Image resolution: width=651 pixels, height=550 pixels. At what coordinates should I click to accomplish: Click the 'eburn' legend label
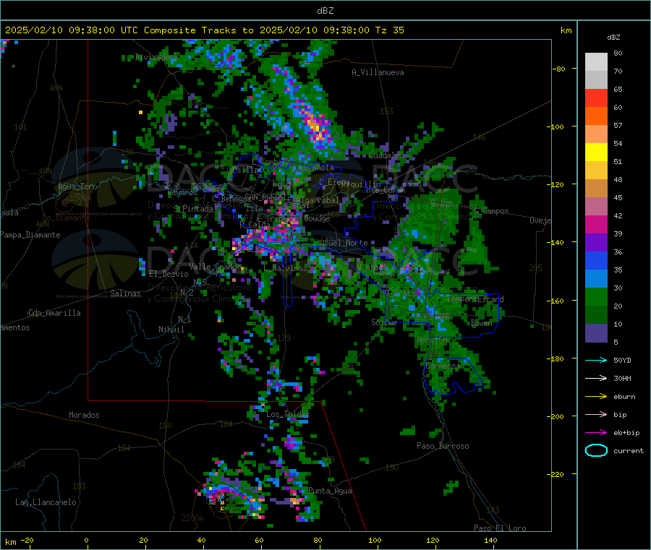coord(624,397)
